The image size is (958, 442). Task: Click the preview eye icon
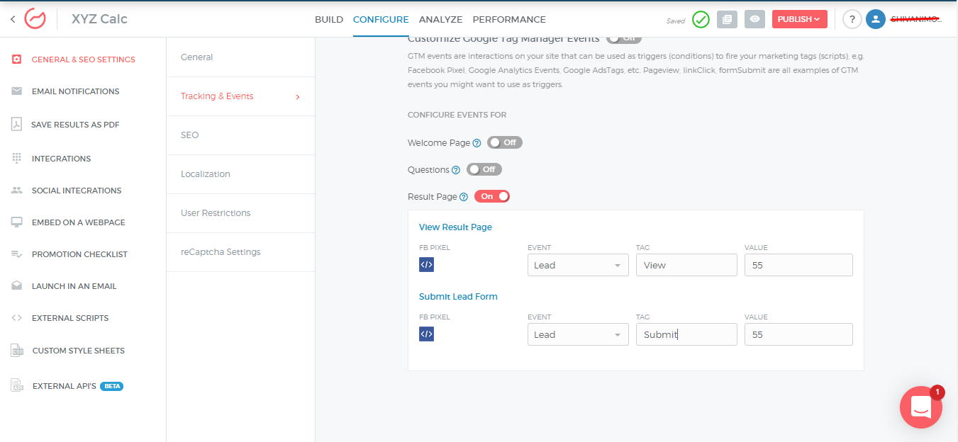point(755,20)
